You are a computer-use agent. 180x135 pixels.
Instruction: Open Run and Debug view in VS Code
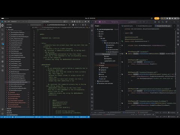click(2, 39)
